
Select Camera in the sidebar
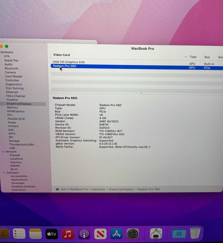coord(10,72)
